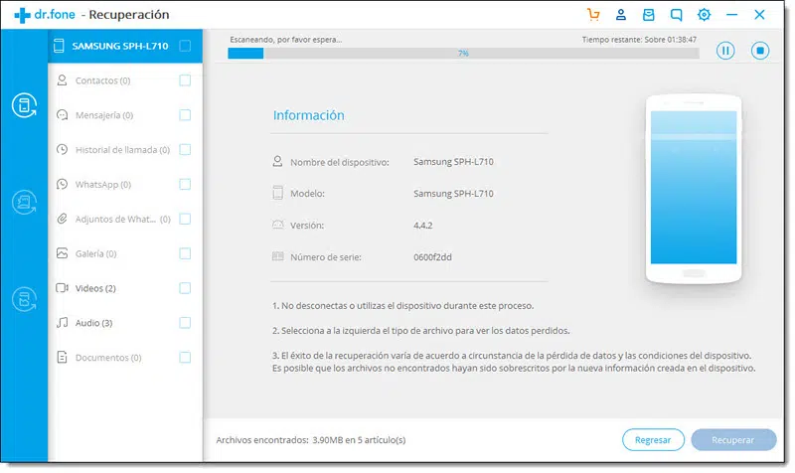The width and height of the screenshot is (795, 473).
Task: Select SD card recovery mode icon
Action: click(x=24, y=203)
